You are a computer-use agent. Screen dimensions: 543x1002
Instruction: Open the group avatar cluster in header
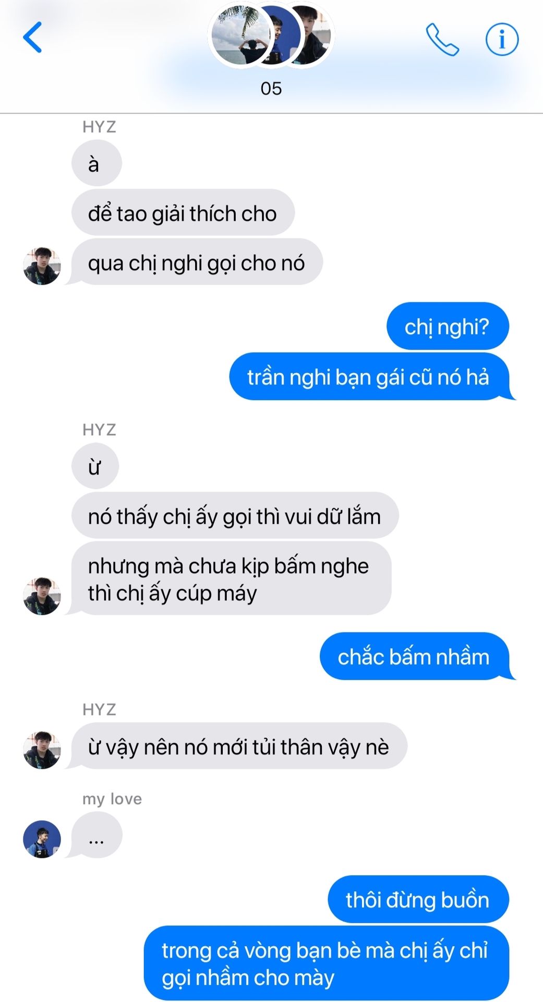(271, 35)
